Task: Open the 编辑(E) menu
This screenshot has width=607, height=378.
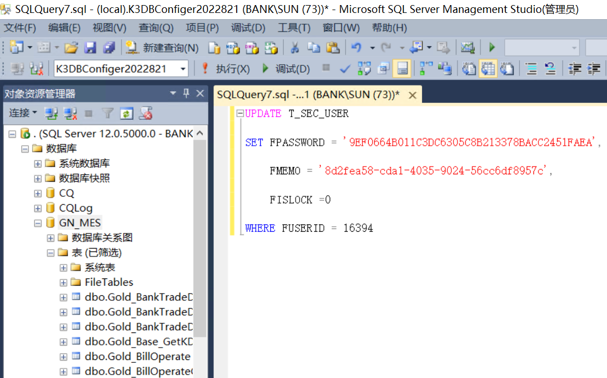Action: tap(64, 28)
